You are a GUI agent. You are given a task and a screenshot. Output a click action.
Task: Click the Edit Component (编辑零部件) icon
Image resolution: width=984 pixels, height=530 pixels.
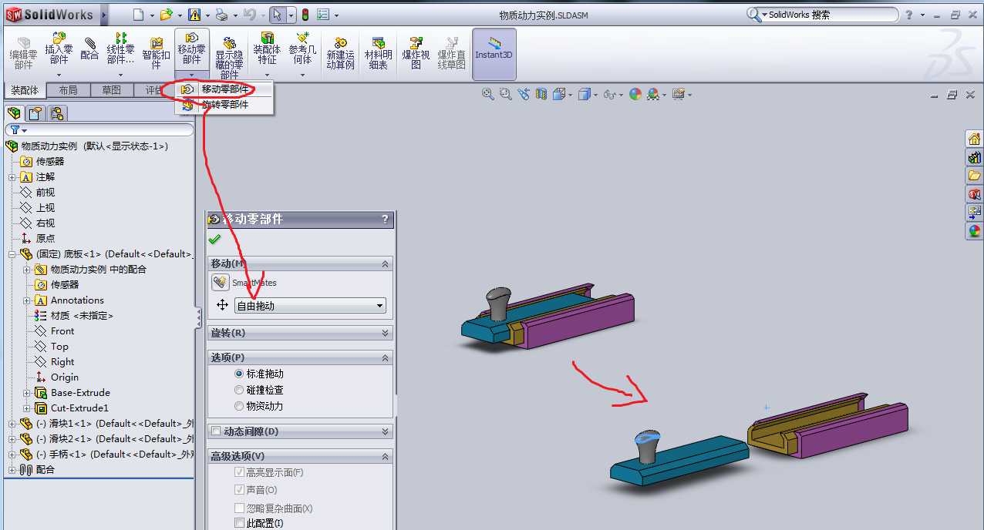click(23, 53)
